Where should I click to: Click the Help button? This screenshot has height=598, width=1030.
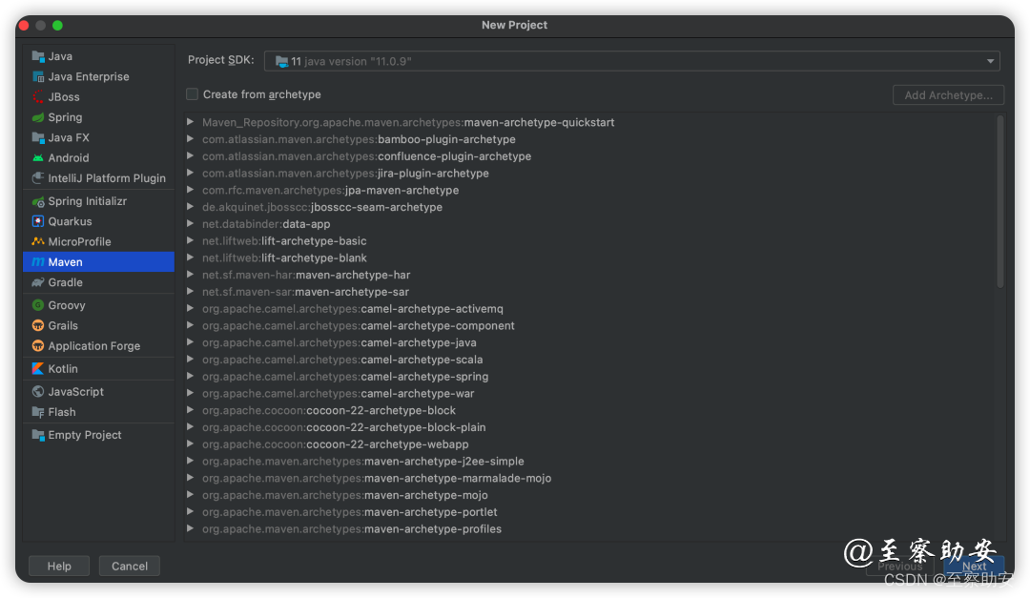click(59, 566)
